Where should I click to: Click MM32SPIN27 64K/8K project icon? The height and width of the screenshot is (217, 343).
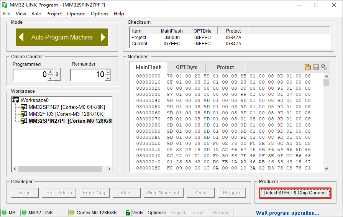23,107
